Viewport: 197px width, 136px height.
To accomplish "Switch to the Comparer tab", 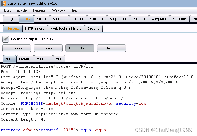I will pyautogui.click(x=159, y=19).
